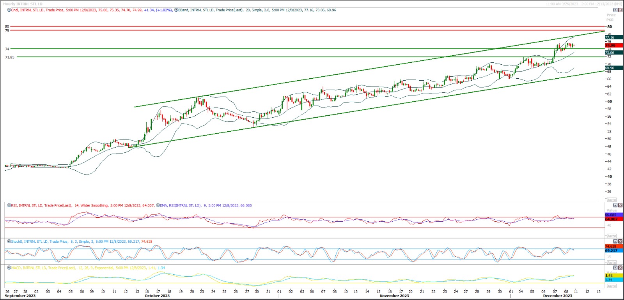
Task: Maximize the price chart pane
Action: pos(615,10)
